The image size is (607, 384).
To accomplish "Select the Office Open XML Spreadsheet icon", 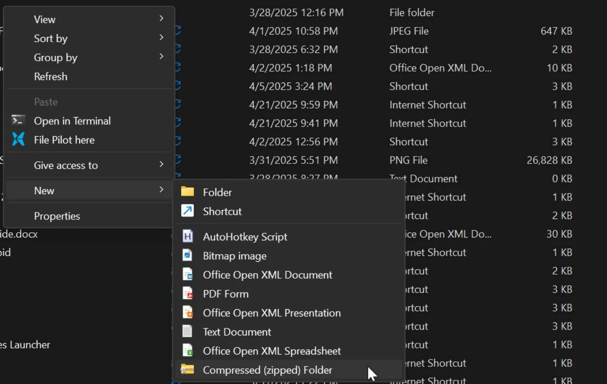I will pyautogui.click(x=188, y=351).
